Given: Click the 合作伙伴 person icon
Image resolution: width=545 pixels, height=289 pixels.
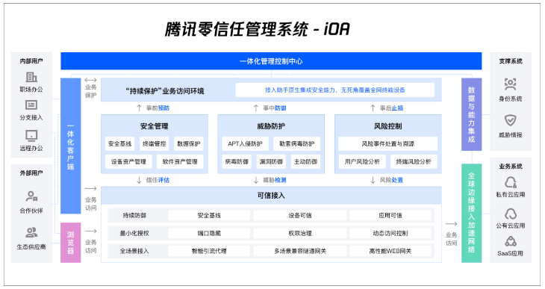Looking at the screenshot, I should pyautogui.click(x=31, y=196).
